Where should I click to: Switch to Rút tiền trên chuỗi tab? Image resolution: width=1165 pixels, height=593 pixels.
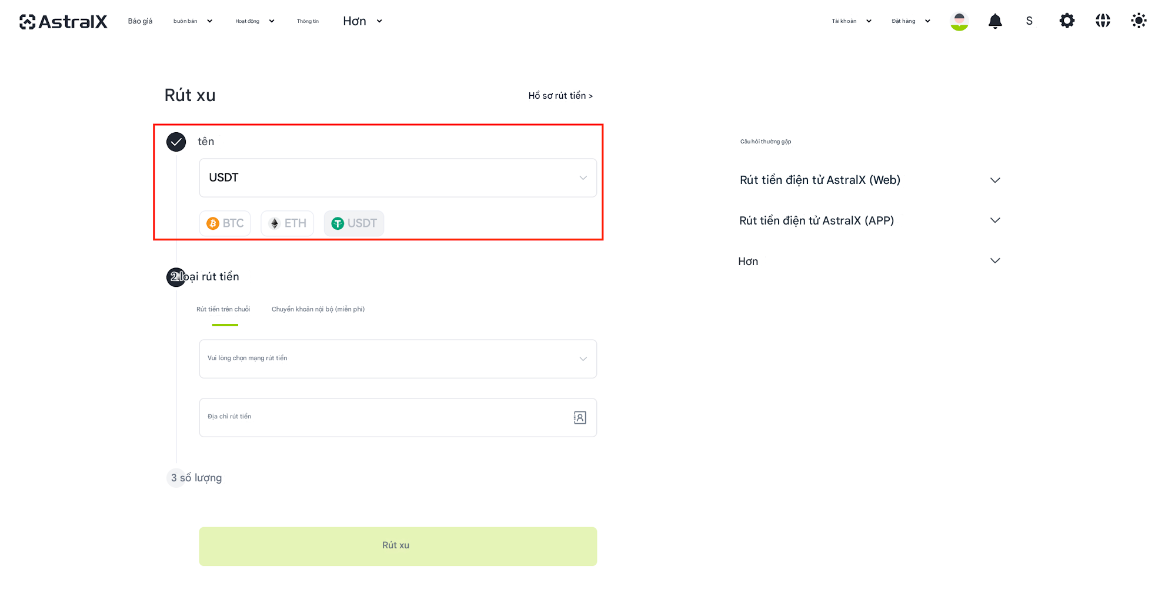click(223, 309)
